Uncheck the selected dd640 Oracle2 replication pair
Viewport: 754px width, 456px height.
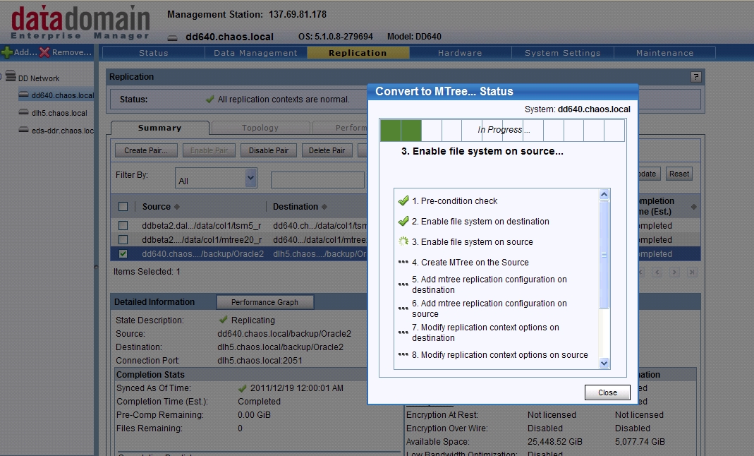click(x=123, y=253)
